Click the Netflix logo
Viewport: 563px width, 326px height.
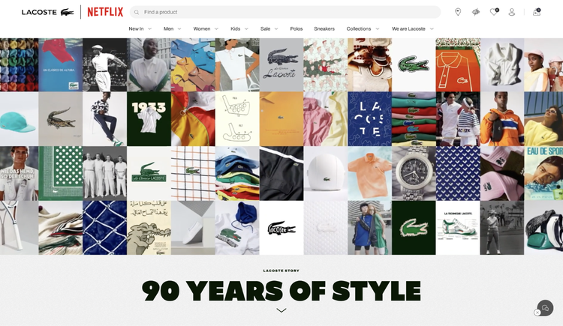click(105, 12)
